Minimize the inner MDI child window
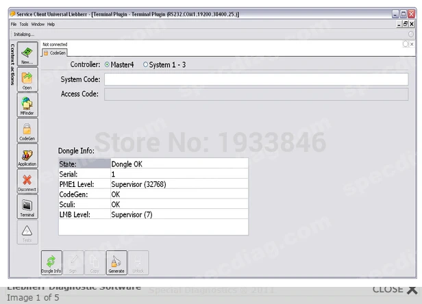Viewport: 422px width, 304px height. click(x=399, y=24)
